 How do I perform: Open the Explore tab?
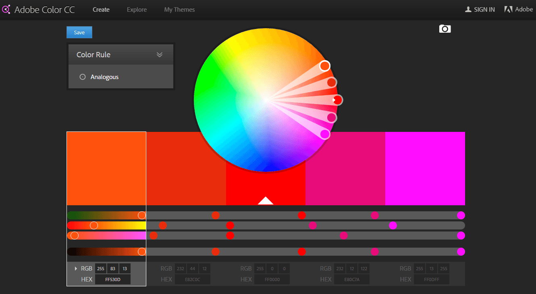[137, 10]
